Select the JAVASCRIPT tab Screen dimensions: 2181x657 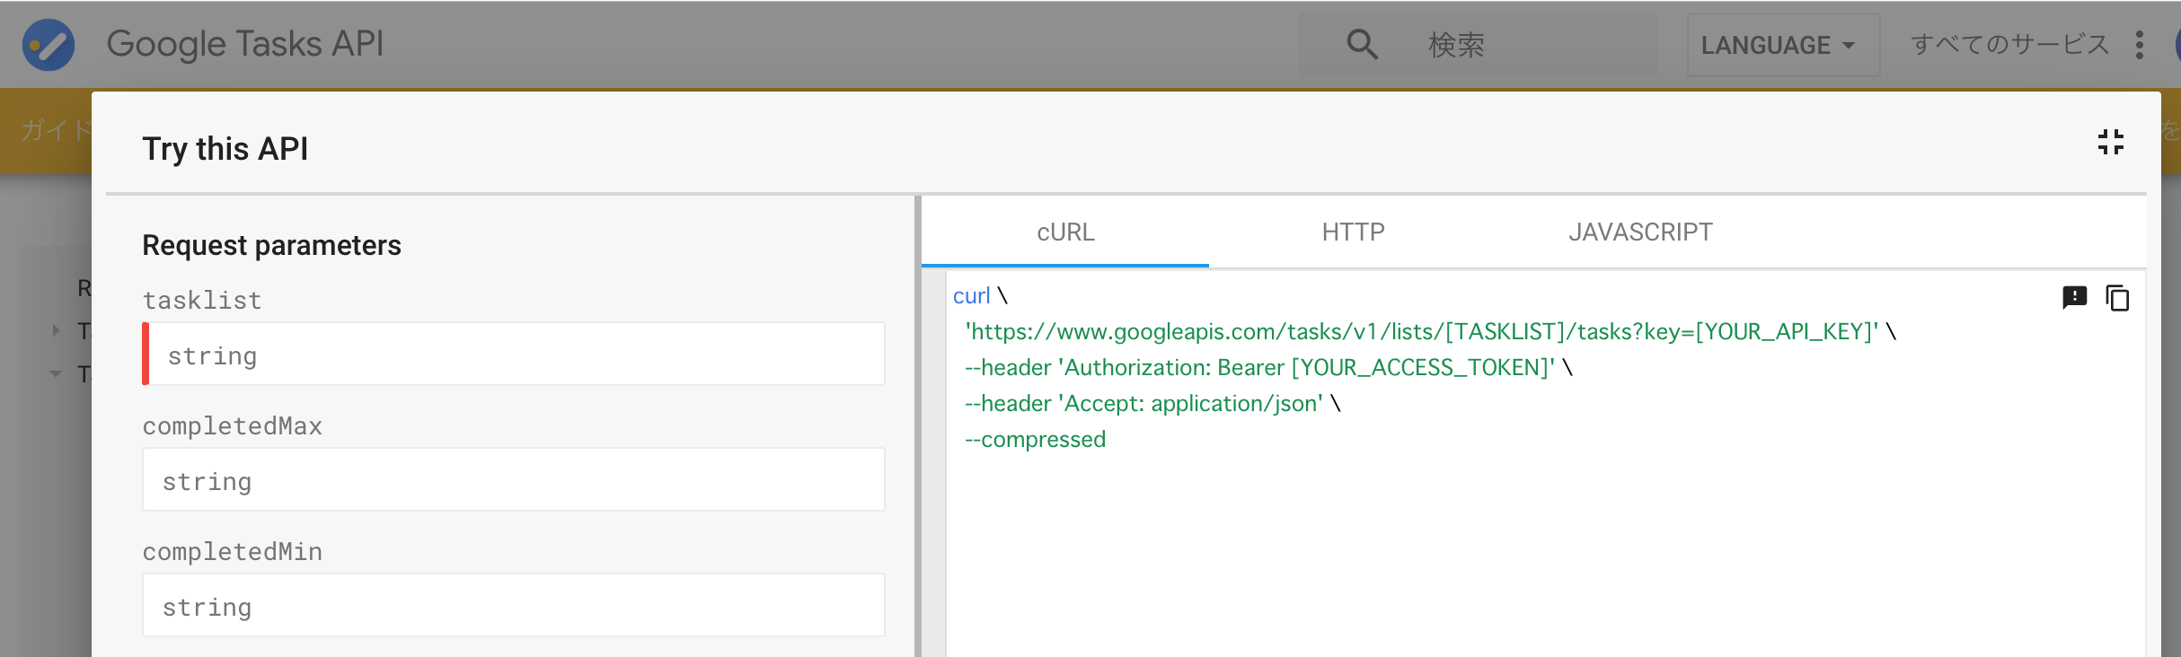tap(1640, 232)
